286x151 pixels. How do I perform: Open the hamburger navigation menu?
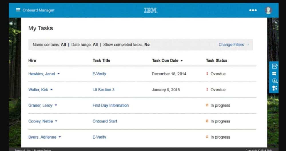click(x=18, y=10)
